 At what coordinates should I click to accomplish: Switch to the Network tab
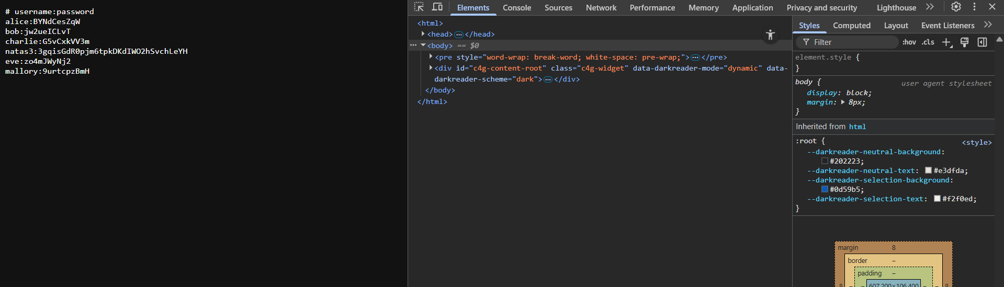click(x=601, y=8)
